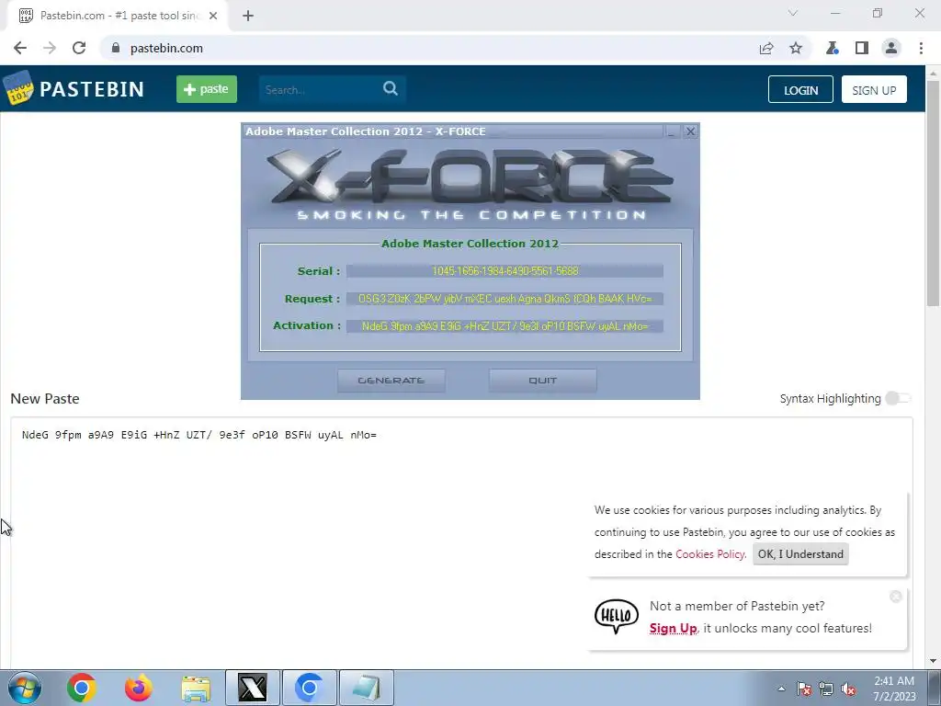Screen dimensions: 941x706
Task: Click QUIT in X-FORCE window
Action: (542, 381)
